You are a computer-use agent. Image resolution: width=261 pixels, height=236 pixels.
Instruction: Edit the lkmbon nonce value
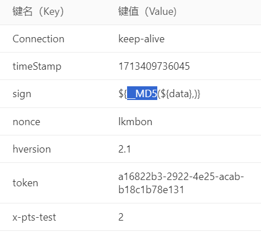click(x=135, y=121)
